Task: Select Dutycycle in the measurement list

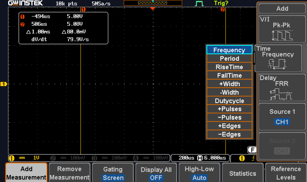Action: click(x=229, y=101)
